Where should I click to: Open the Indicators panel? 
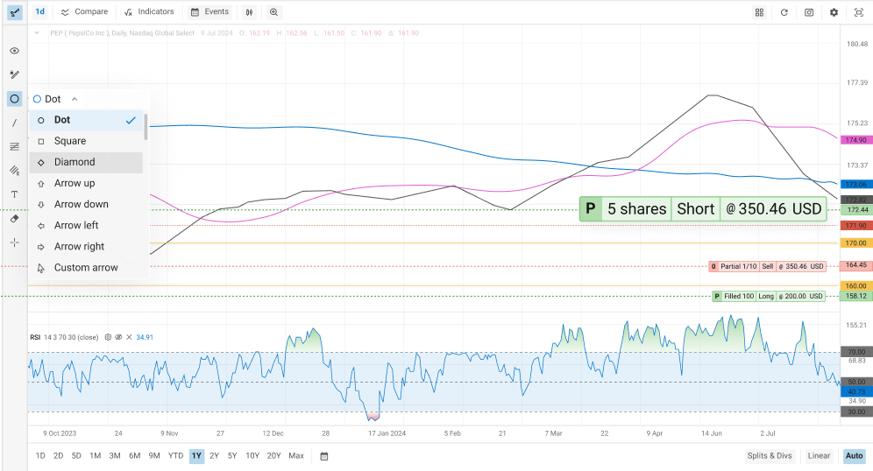tap(149, 12)
